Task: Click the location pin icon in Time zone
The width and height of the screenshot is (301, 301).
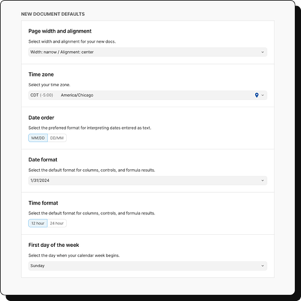Action: coord(256,95)
